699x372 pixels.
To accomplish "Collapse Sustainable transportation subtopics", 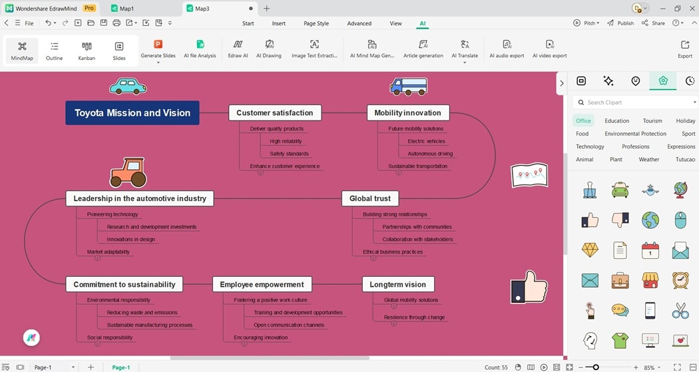I will 399,172.
